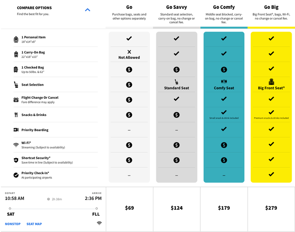
Task: Click the Go Comfy Wi-Fi dollar icon
Action: (224, 145)
